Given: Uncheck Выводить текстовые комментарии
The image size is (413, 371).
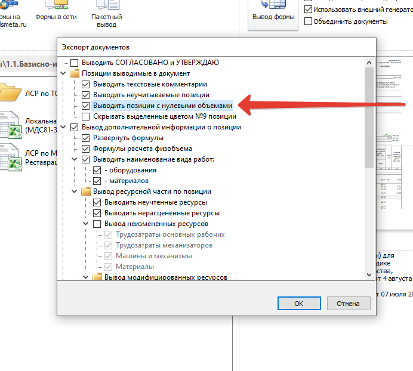Looking at the screenshot, I should (x=85, y=84).
